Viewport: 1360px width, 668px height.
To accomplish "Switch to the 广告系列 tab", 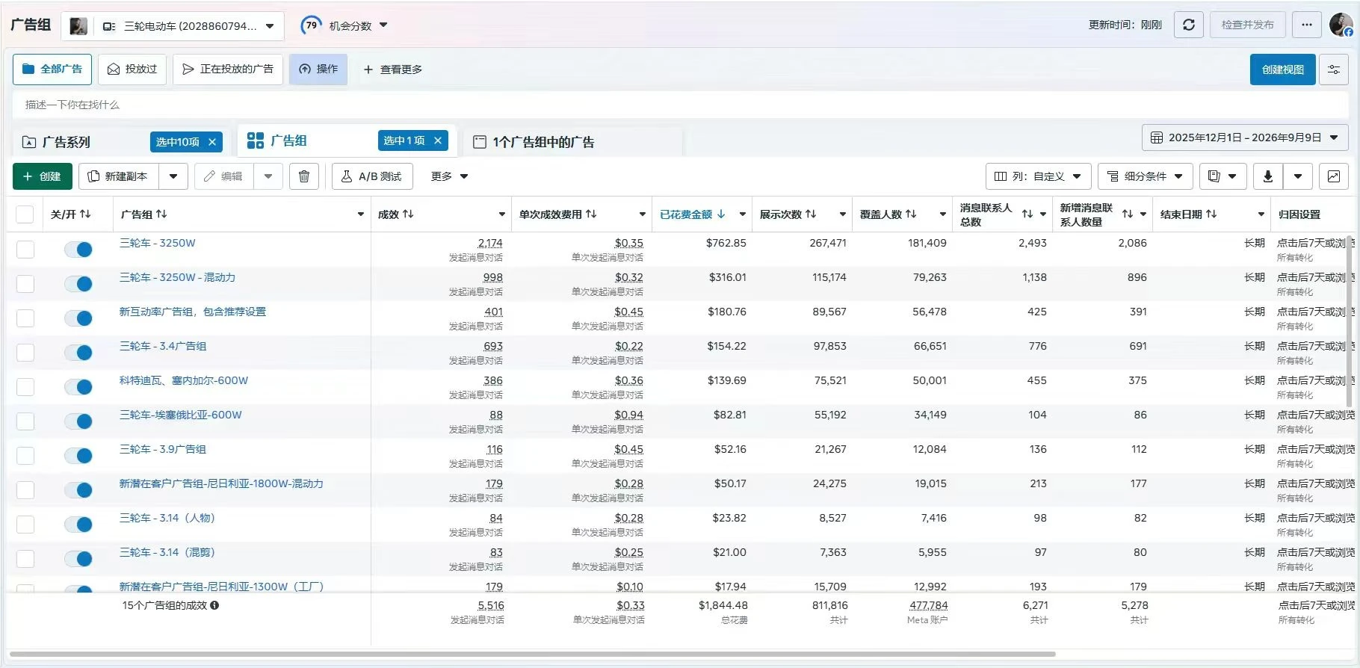I will 67,142.
